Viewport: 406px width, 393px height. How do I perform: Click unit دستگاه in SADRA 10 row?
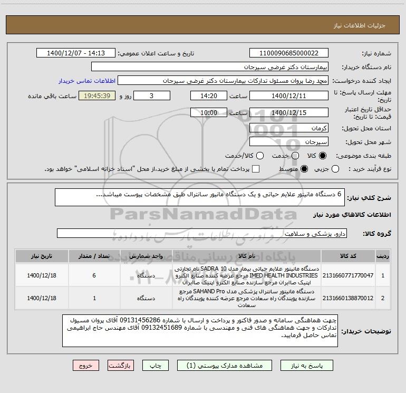(x=146, y=275)
